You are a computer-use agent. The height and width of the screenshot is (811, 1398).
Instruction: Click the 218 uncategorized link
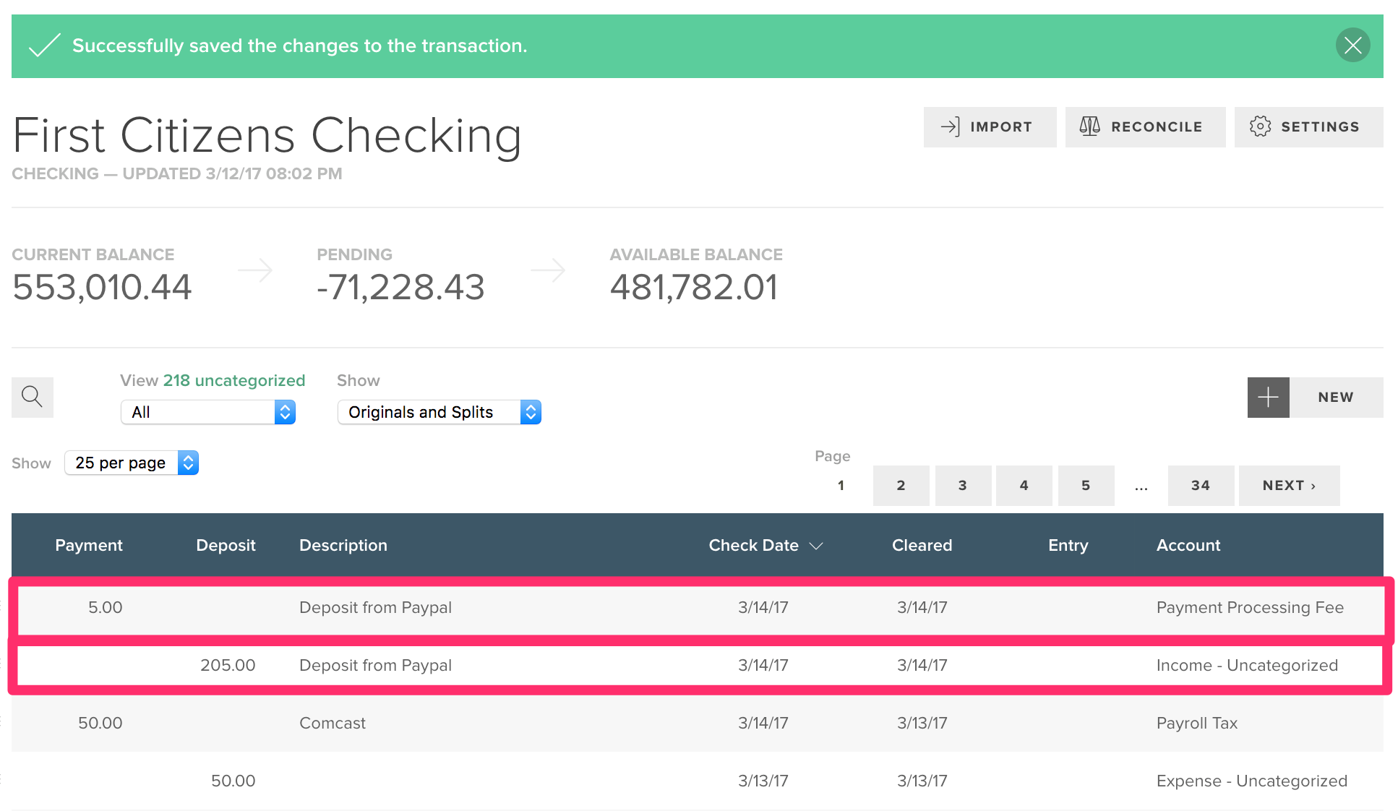point(234,380)
